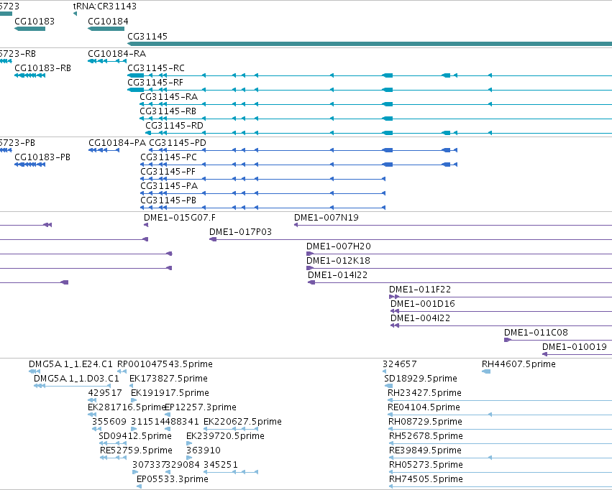Click EST RE39849.5prime
This screenshot has height=490, width=612.
(426, 450)
